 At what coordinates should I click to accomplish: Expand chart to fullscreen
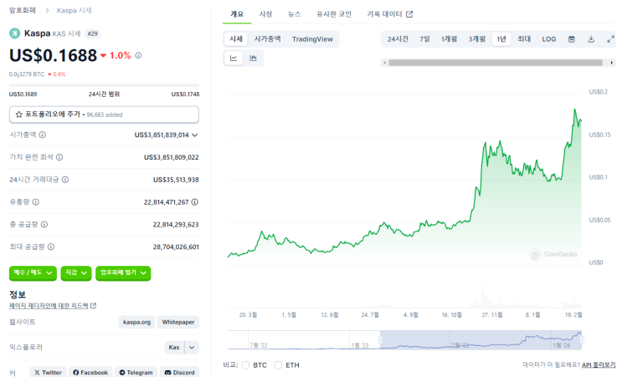point(610,39)
